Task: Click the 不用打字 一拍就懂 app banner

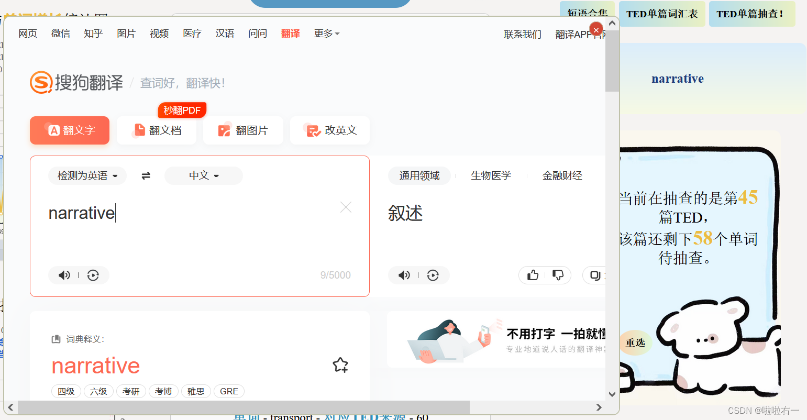Action: pos(496,339)
